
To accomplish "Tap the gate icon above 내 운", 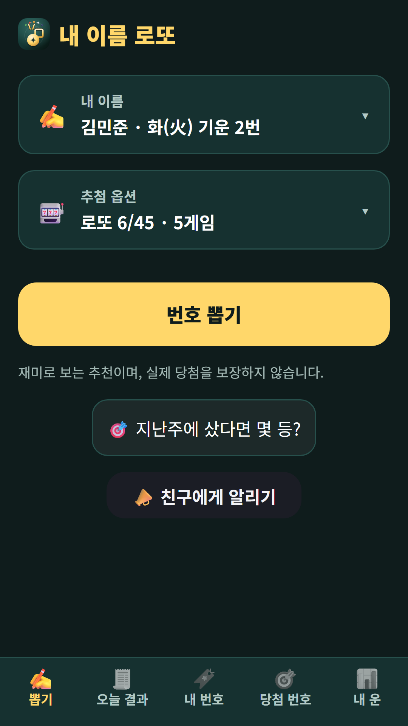I will (367, 679).
